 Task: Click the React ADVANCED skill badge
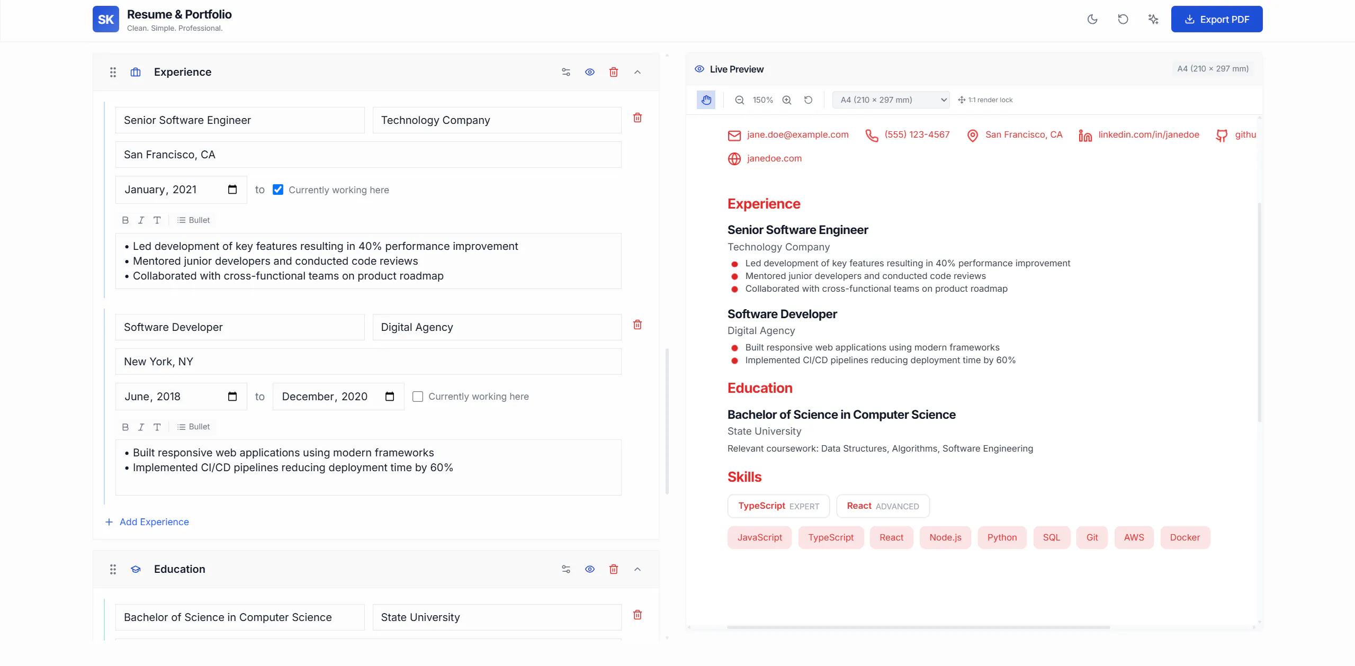click(883, 506)
